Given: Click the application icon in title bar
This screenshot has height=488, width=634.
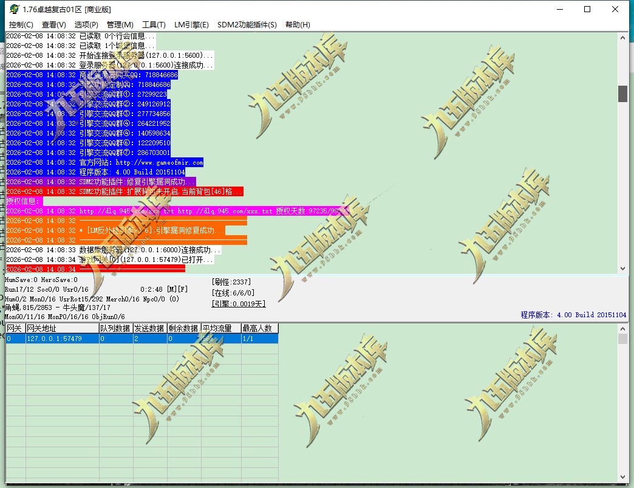Looking at the screenshot, I should coord(14,9).
